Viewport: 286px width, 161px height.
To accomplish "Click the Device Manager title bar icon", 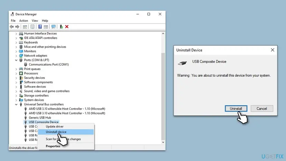I will tap(12, 14).
